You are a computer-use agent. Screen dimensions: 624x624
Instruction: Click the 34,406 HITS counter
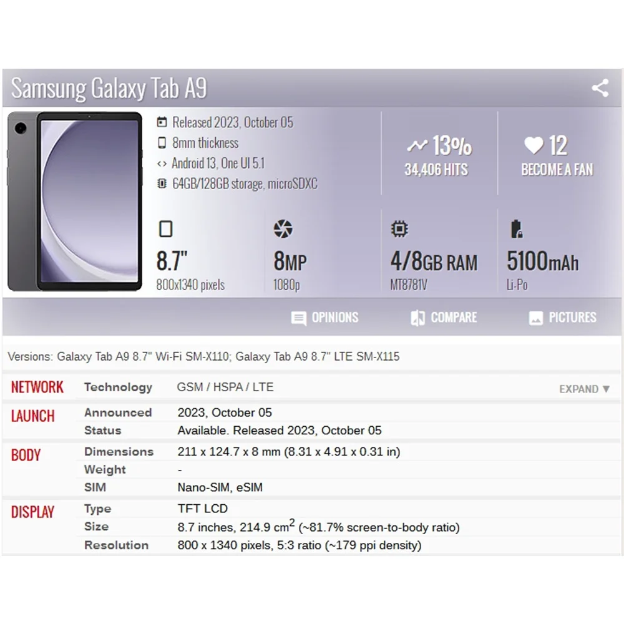coord(436,170)
